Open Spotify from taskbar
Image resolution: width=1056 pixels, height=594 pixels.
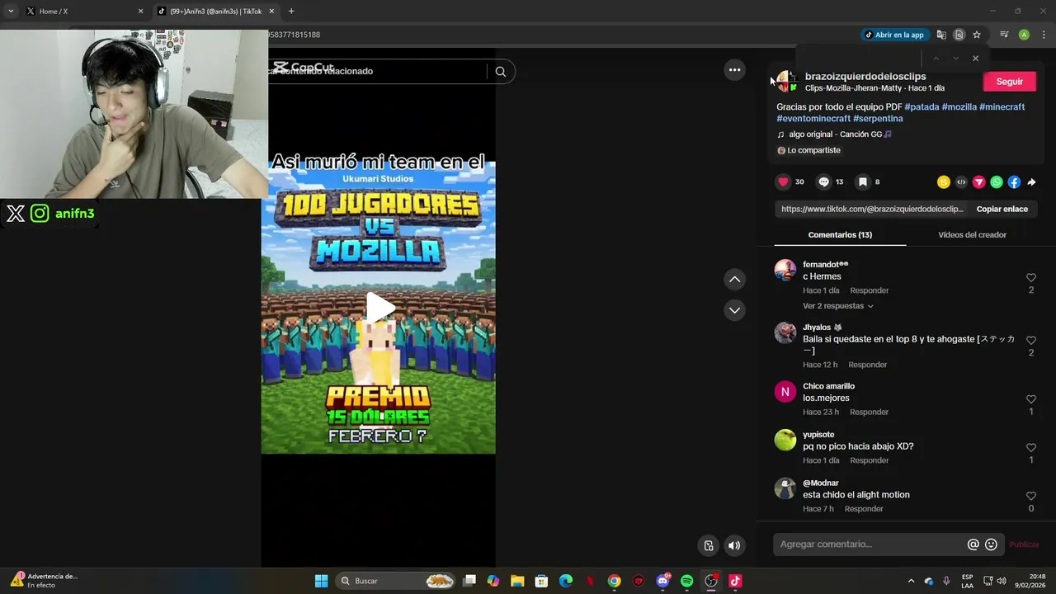(x=686, y=581)
